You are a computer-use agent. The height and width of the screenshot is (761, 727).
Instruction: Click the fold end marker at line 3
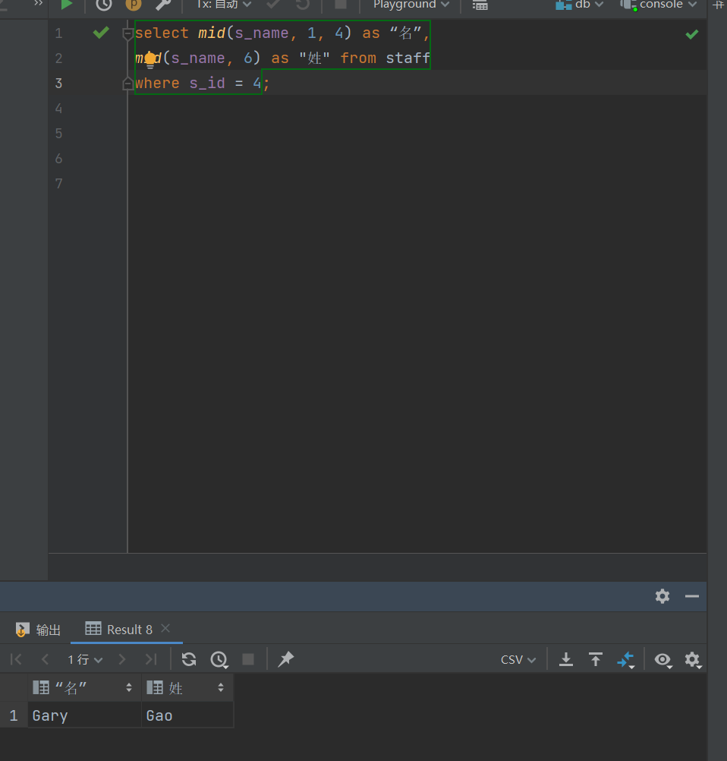[128, 84]
